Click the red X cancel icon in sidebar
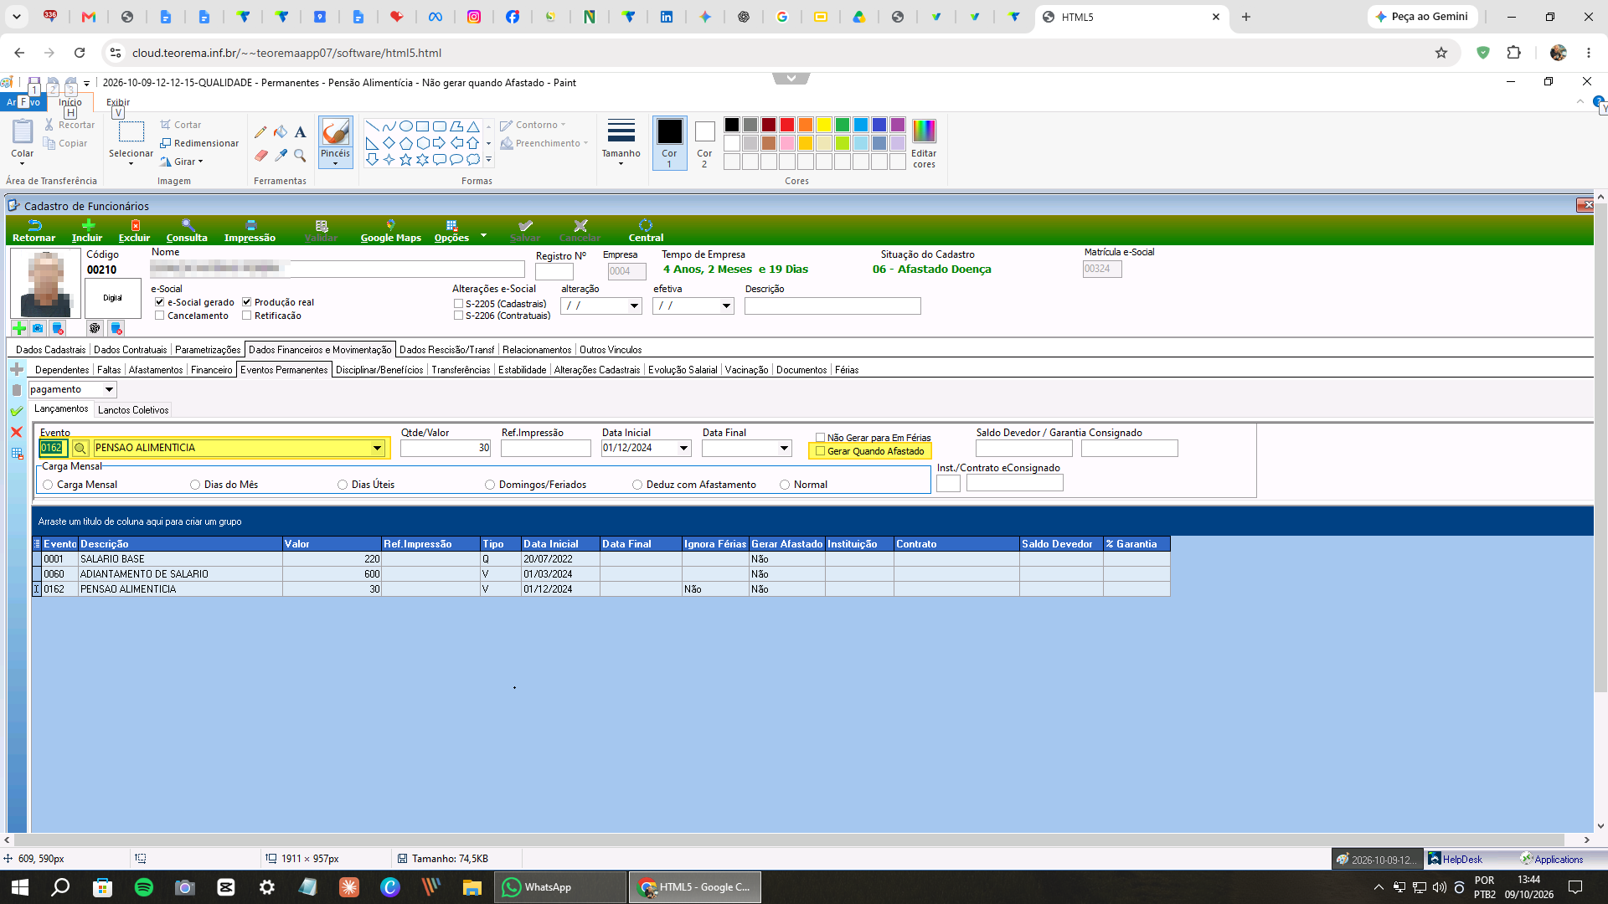The image size is (1608, 904). coord(16,432)
